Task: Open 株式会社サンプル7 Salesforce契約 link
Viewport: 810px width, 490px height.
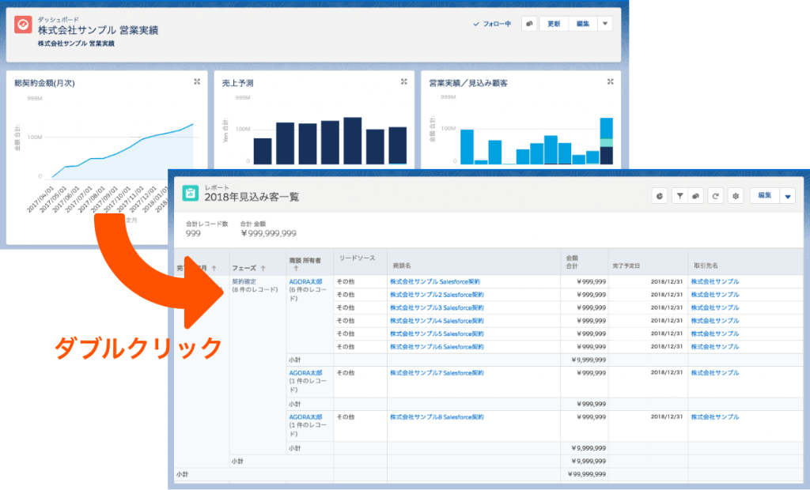Action: point(437,373)
